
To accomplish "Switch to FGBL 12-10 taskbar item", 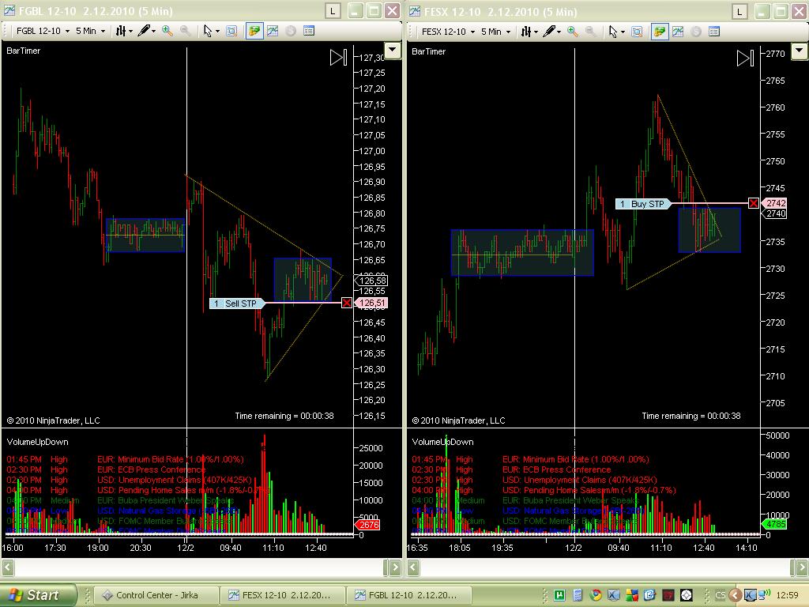I will [x=409, y=595].
